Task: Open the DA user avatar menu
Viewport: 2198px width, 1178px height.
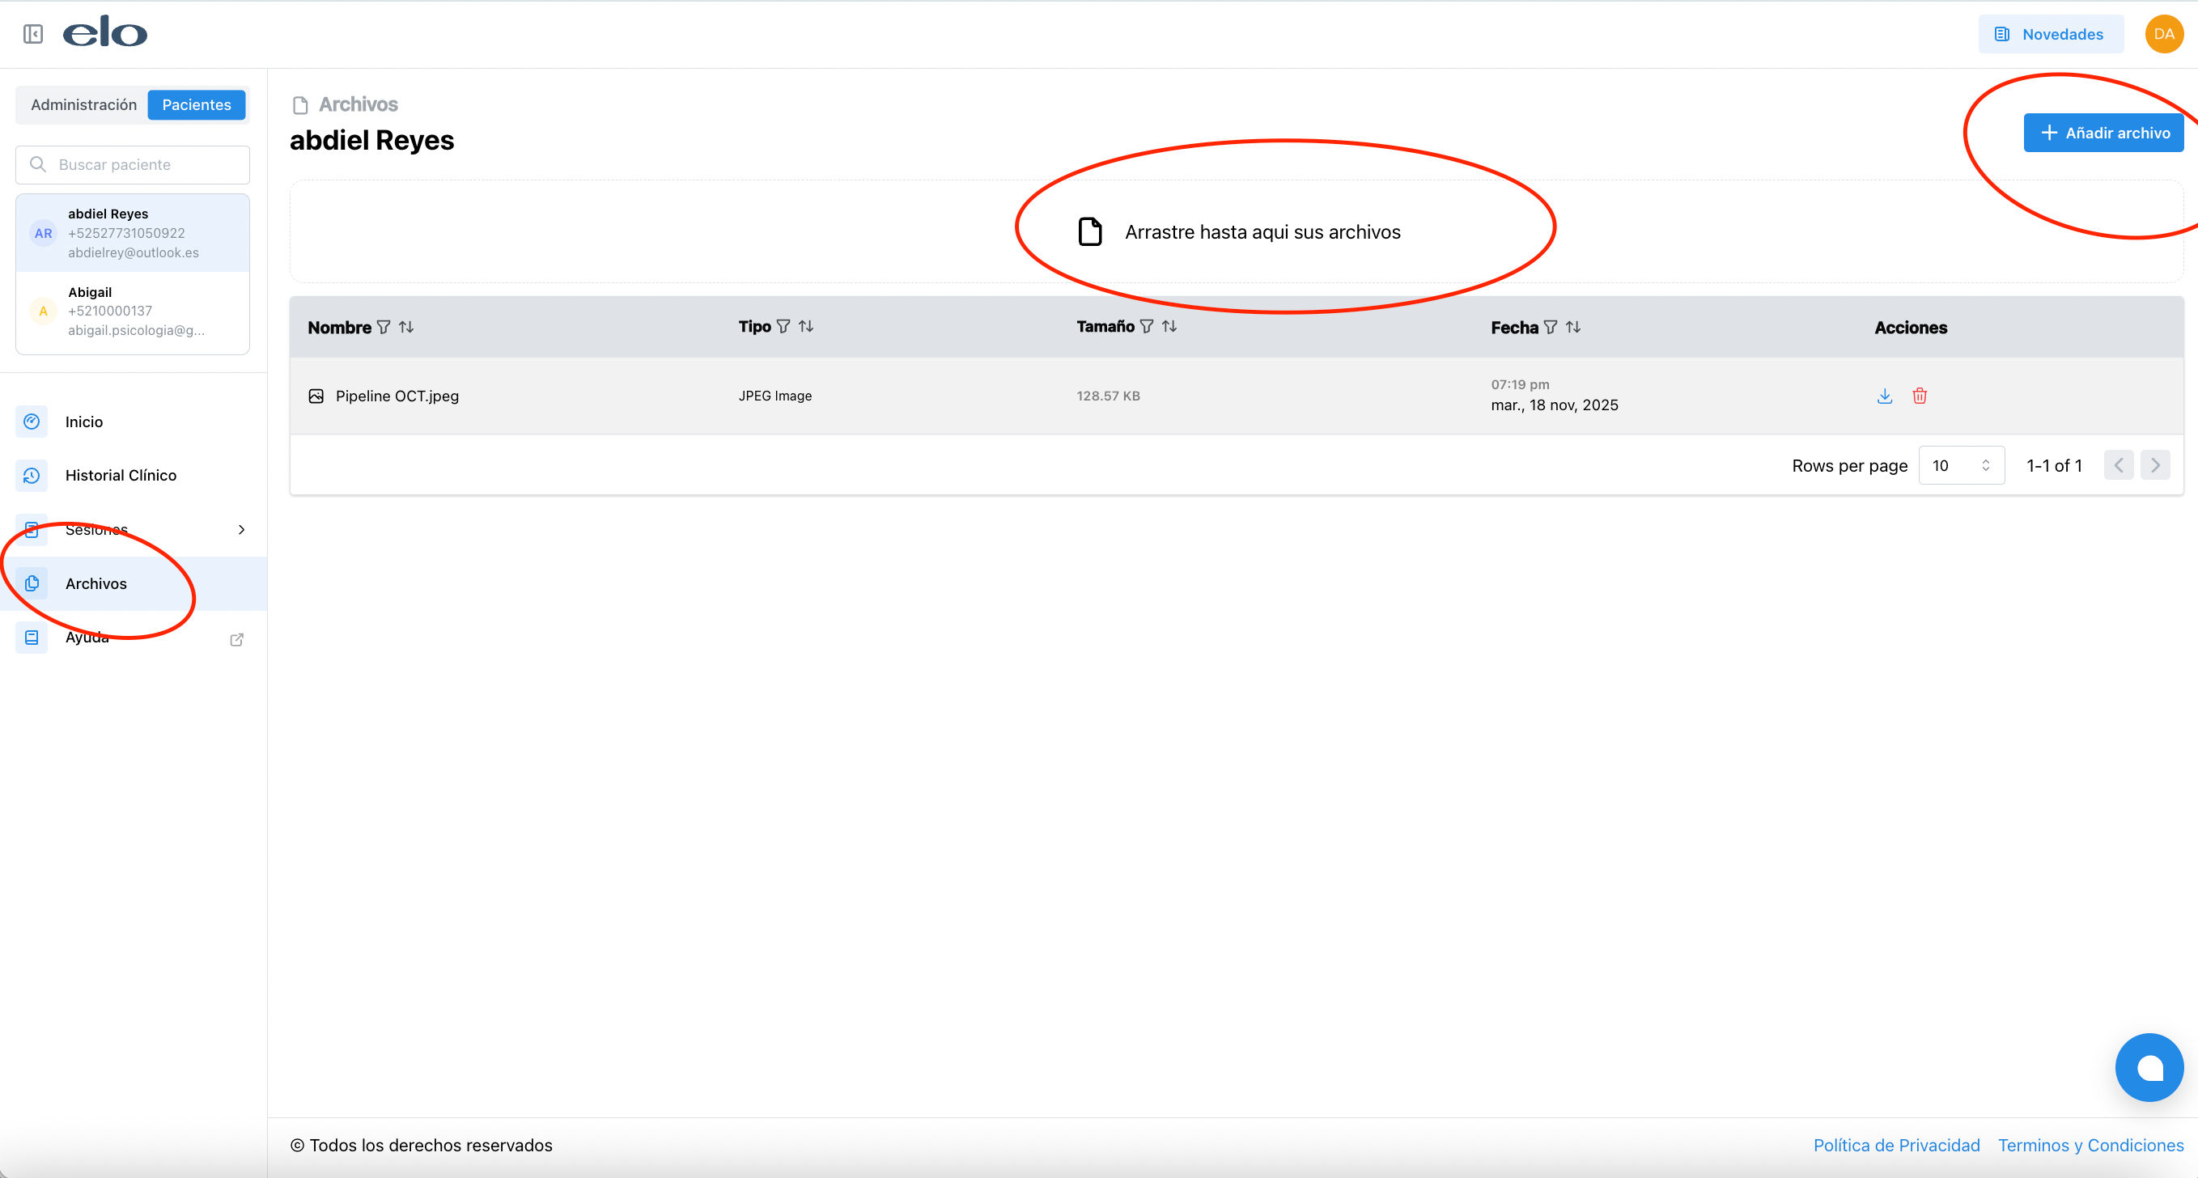Action: pyautogui.click(x=2163, y=34)
